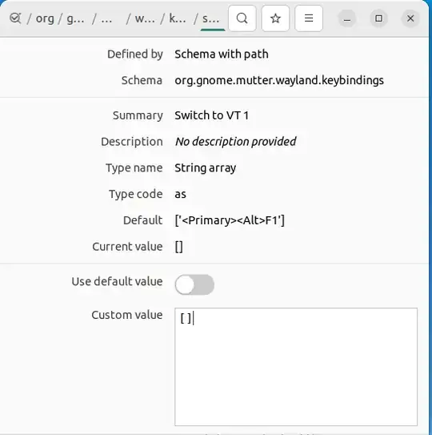The image size is (432, 435).
Task: Minimize the dconf editor window
Action: [x=347, y=18]
